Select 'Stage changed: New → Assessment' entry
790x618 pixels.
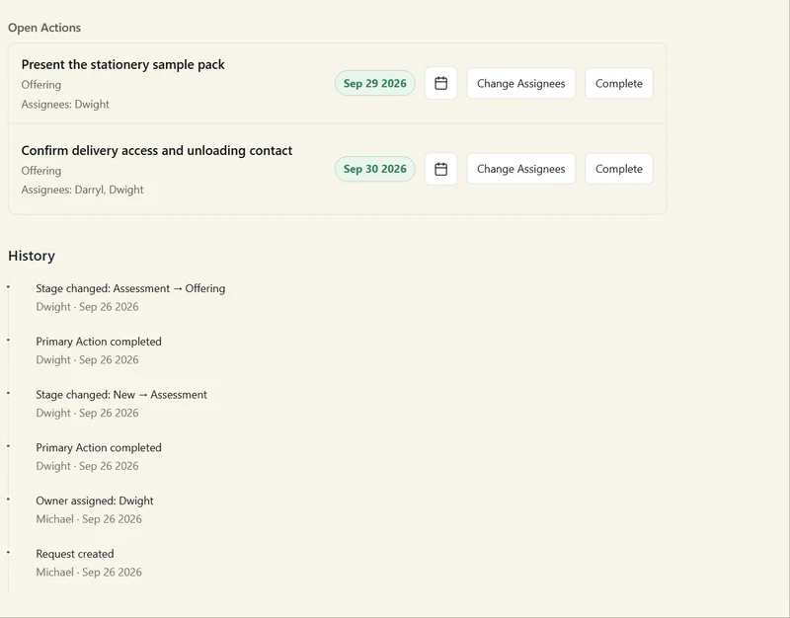(121, 395)
